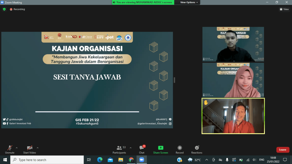Start Video with the camera toggle

click(x=29, y=149)
